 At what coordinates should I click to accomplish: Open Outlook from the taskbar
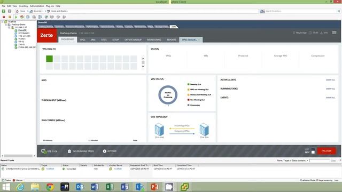pyautogui.click(x=80, y=187)
